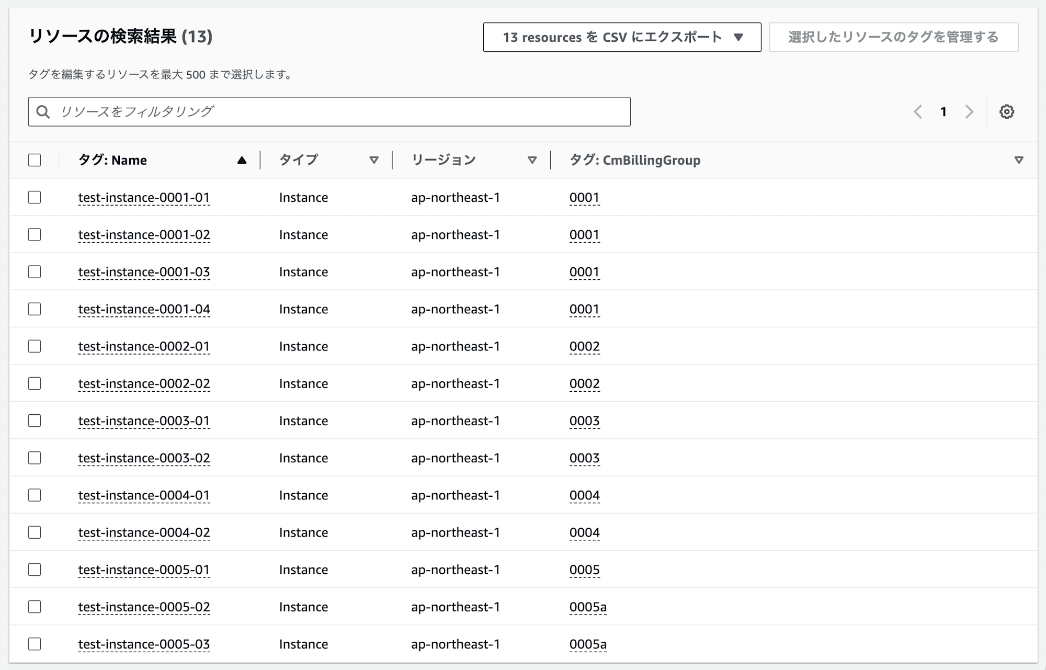The height and width of the screenshot is (670, 1046).
Task: Check test-instance-0005-03 row checkbox
Action: [x=35, y=644]
